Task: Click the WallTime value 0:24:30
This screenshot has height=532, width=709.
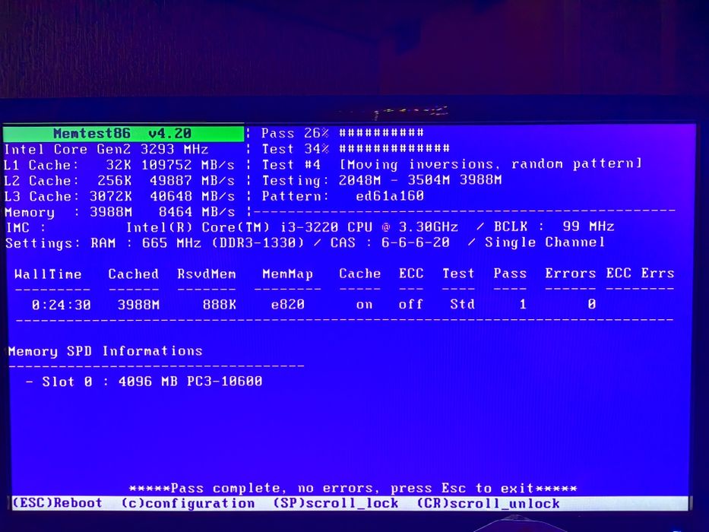Action: click(x=61, y=305)
